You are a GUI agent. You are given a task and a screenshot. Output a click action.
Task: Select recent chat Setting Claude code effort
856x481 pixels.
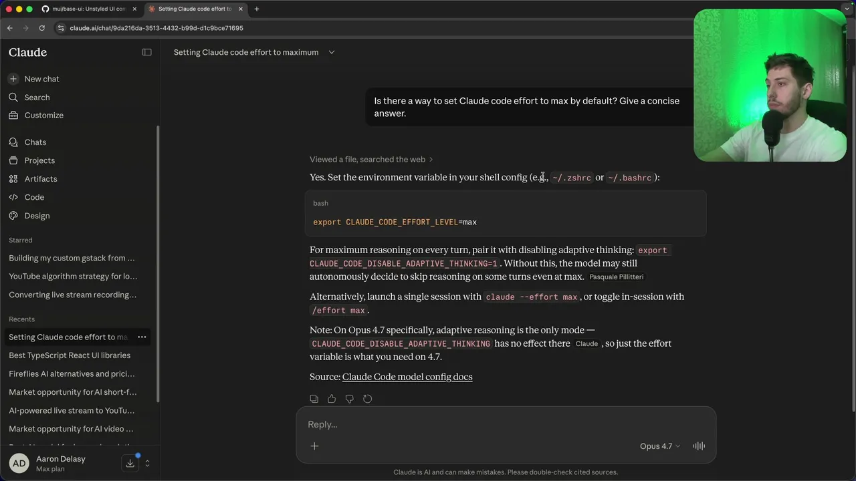[x=68, y=337]
